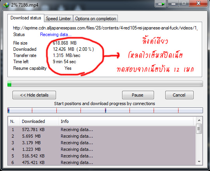Pause the current download
The image size is (210, 171).
[138, 95]
